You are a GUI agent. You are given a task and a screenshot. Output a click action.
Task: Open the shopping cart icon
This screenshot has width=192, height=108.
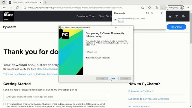click(x=176, y=16)
